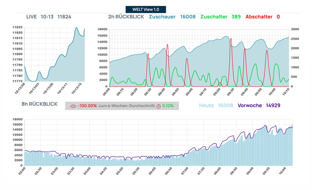
Task: Click the stopwatch icon beside 0.10%
Action: click(158, 106)
